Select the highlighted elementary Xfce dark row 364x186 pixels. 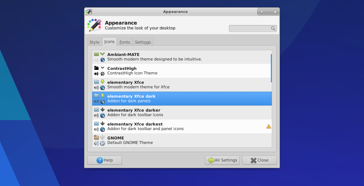pos(182,99)
